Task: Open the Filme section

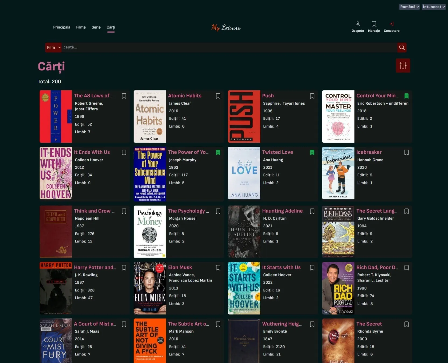Action: [81, 27]
